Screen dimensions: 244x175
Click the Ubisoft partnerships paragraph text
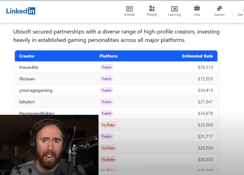coord(116,36)
